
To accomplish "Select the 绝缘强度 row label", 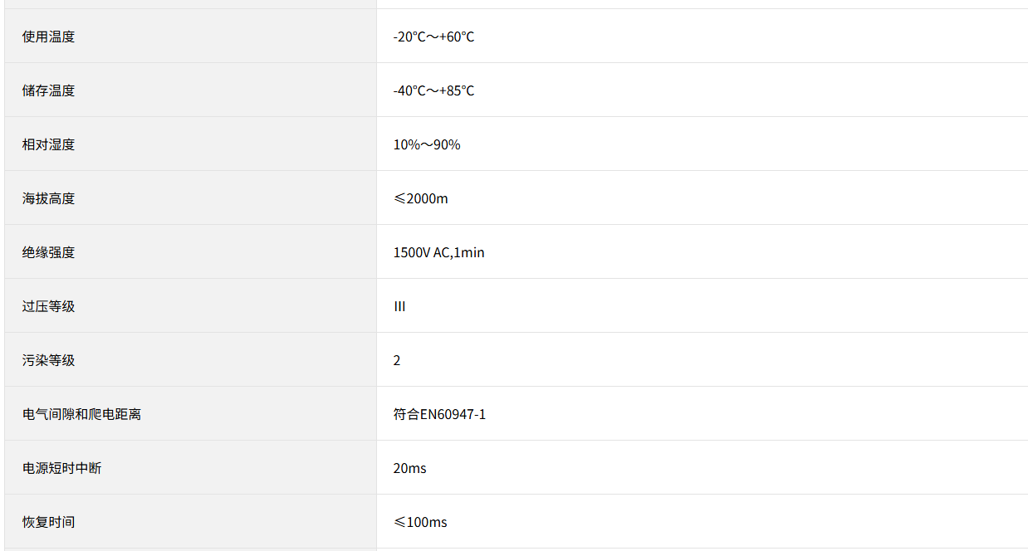I will coord(48,252).
